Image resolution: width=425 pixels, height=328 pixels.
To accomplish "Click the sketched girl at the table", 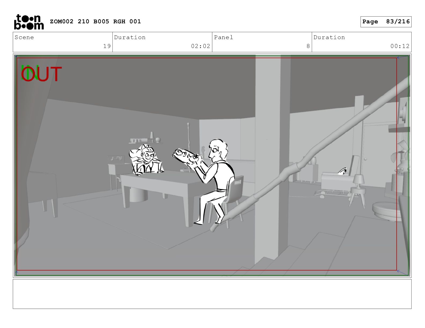I will pos(146,160).
